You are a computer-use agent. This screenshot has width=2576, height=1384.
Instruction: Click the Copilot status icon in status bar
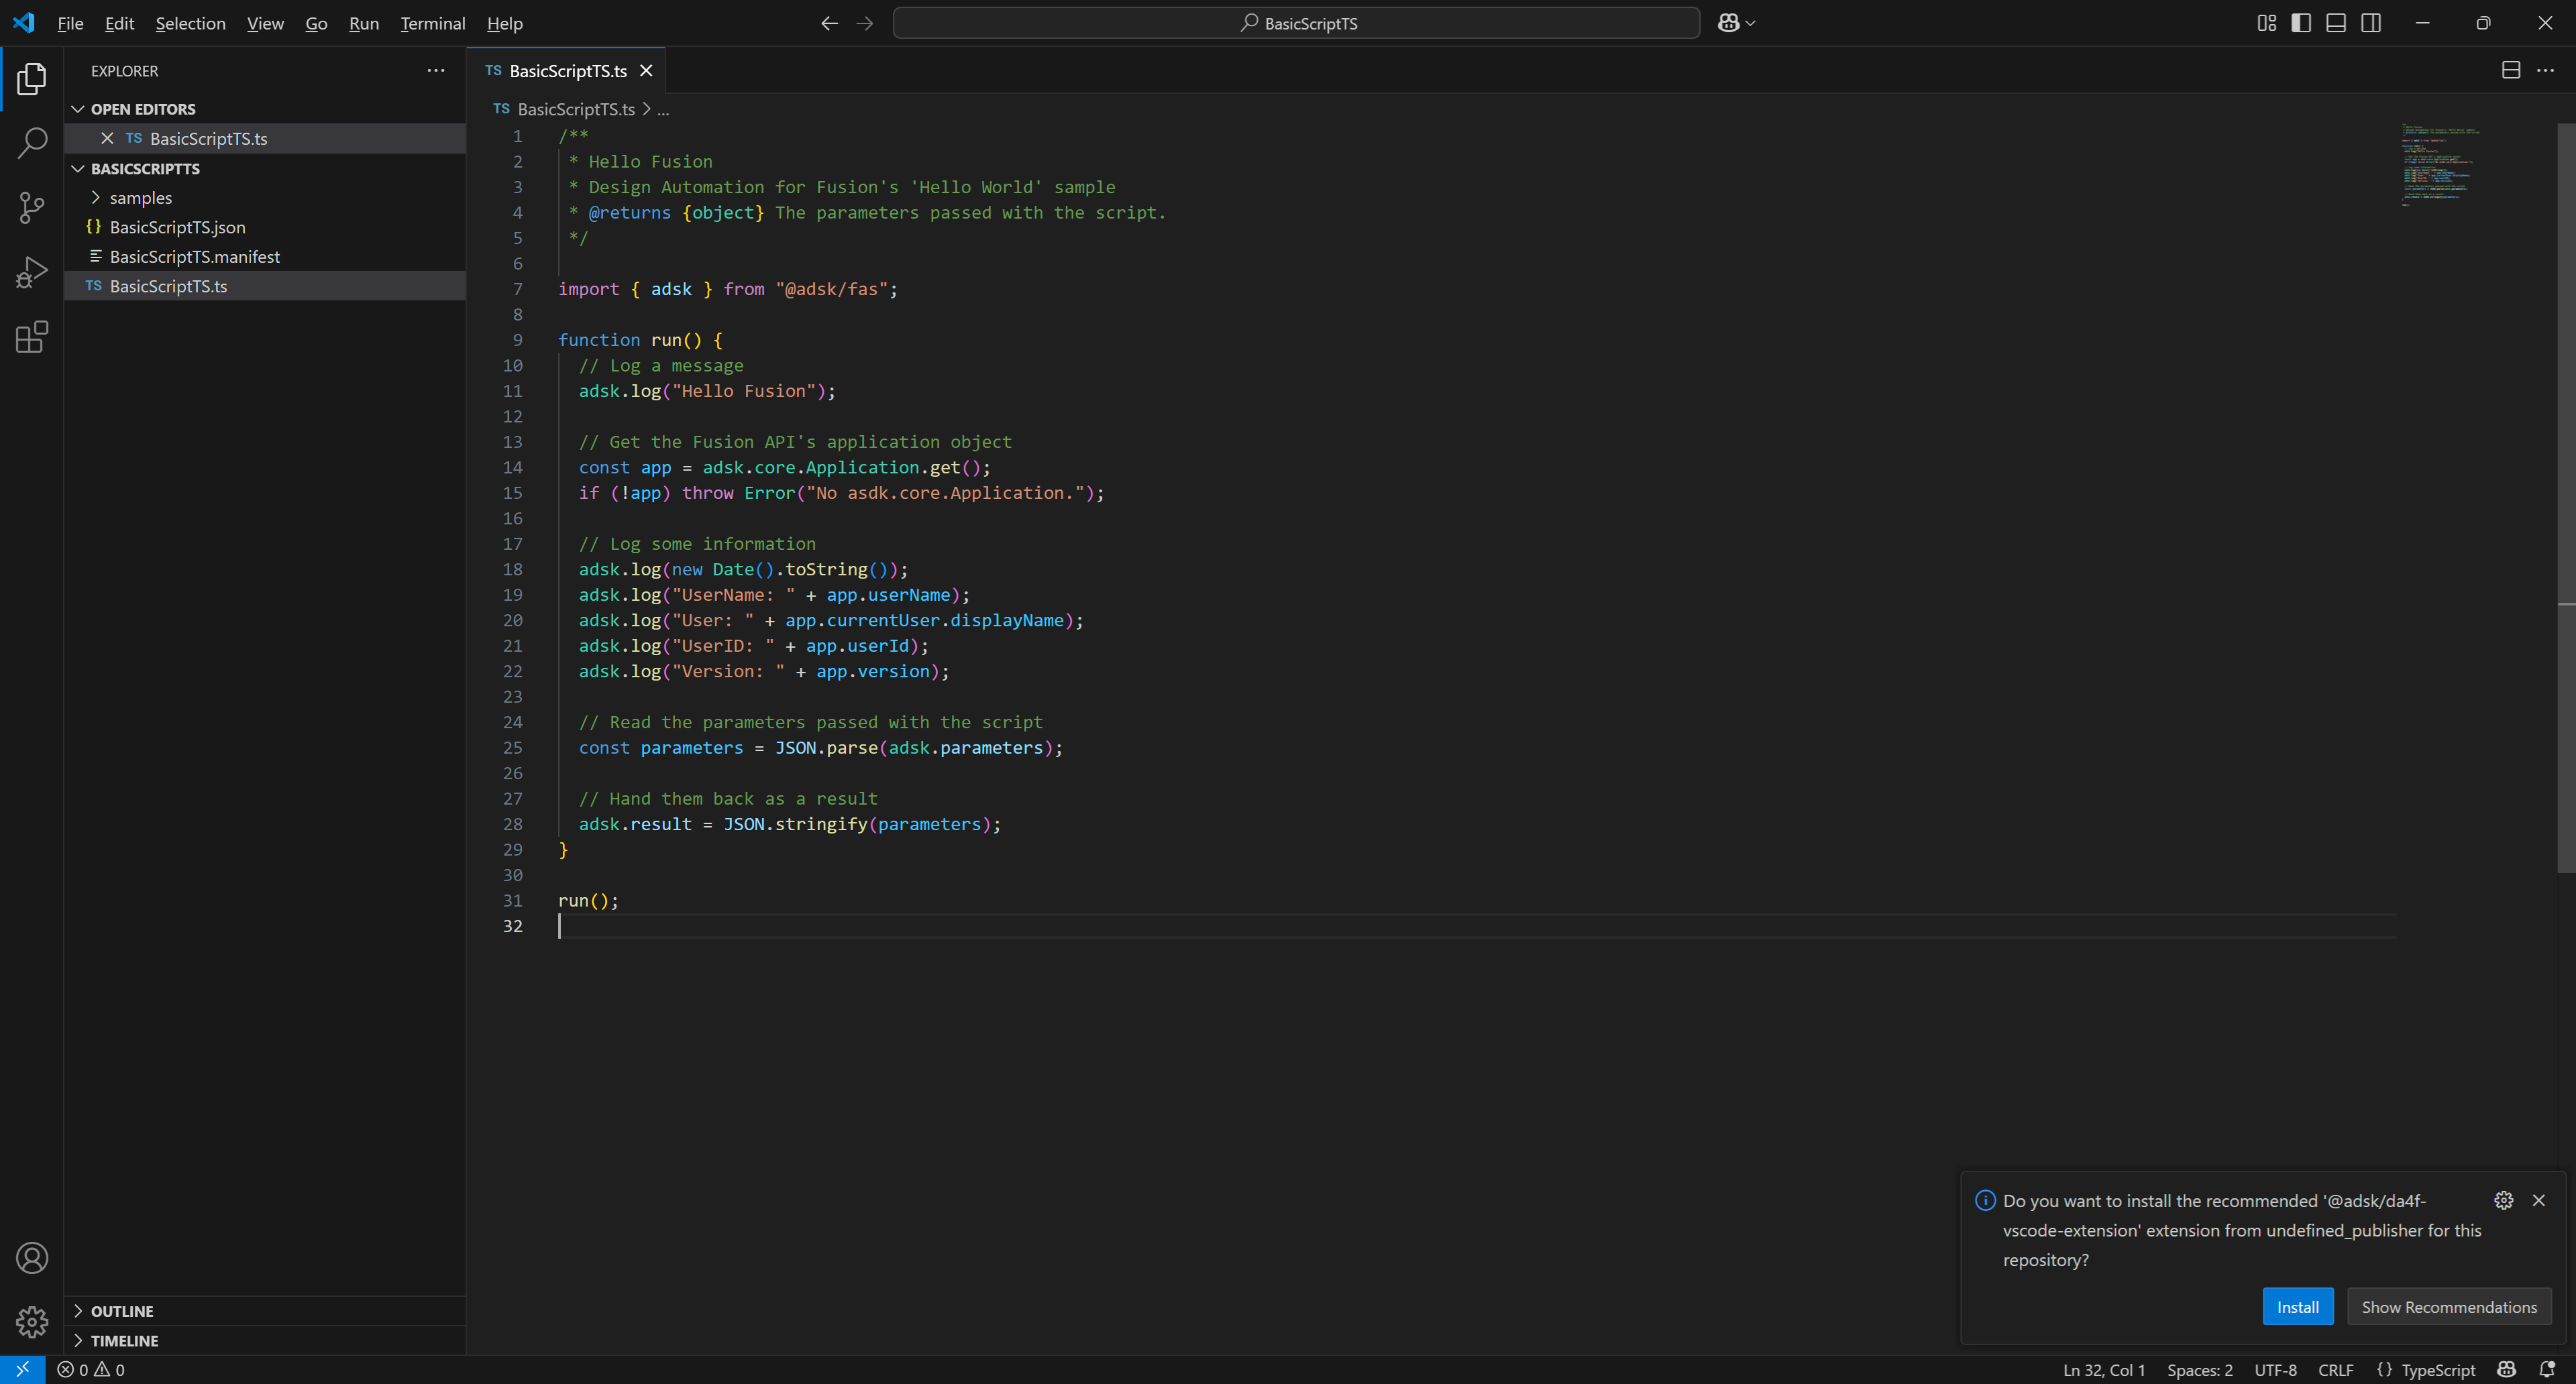click(x=2506, y=1369)
